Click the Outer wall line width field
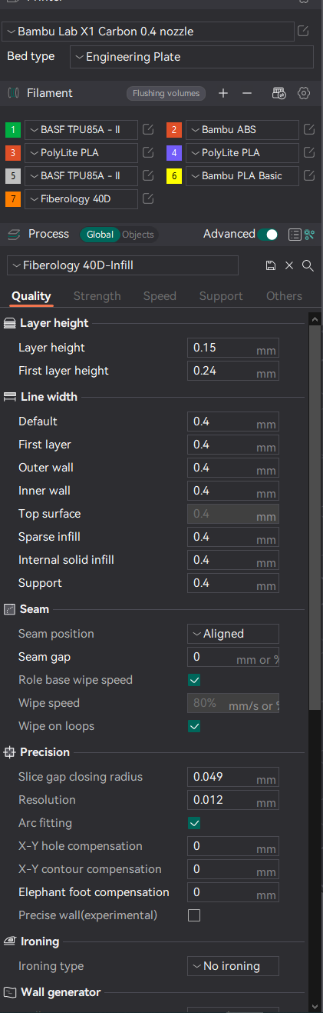This screenshot has width=323, height=1013. pos(233,468)
